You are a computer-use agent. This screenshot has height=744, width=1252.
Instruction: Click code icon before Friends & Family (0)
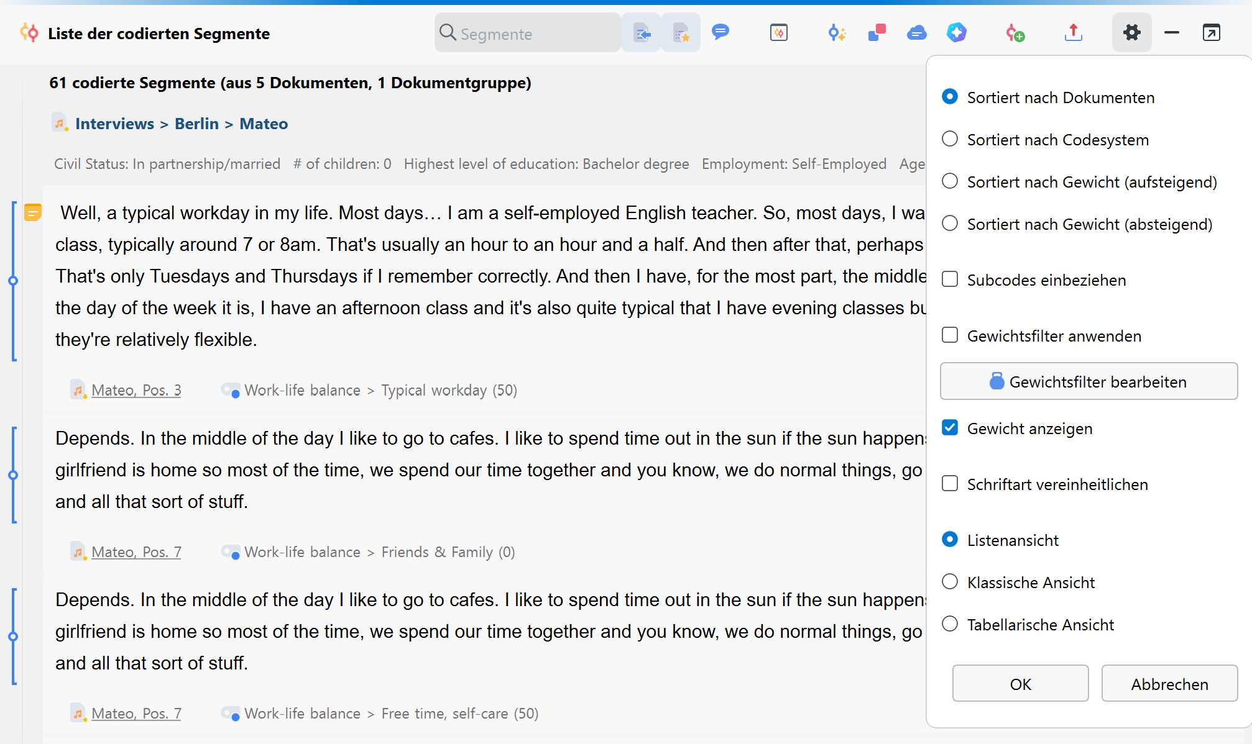point(231,552)
